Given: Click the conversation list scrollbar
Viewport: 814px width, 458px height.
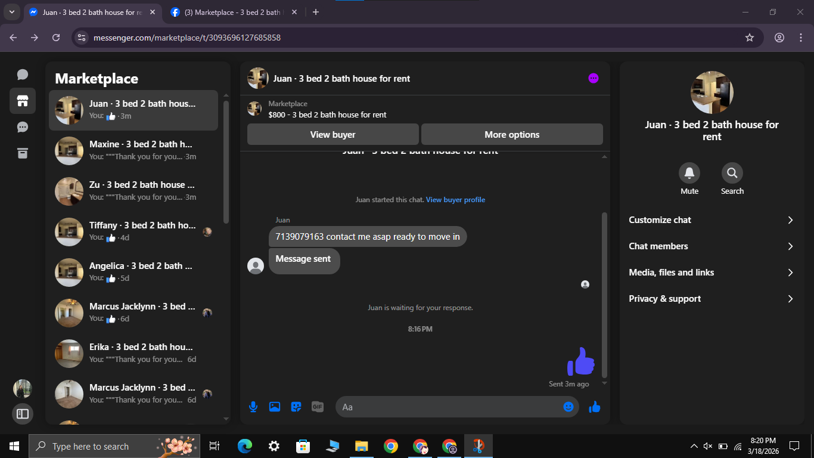Looking at the screenshot, I should click(x=226, y=161).
